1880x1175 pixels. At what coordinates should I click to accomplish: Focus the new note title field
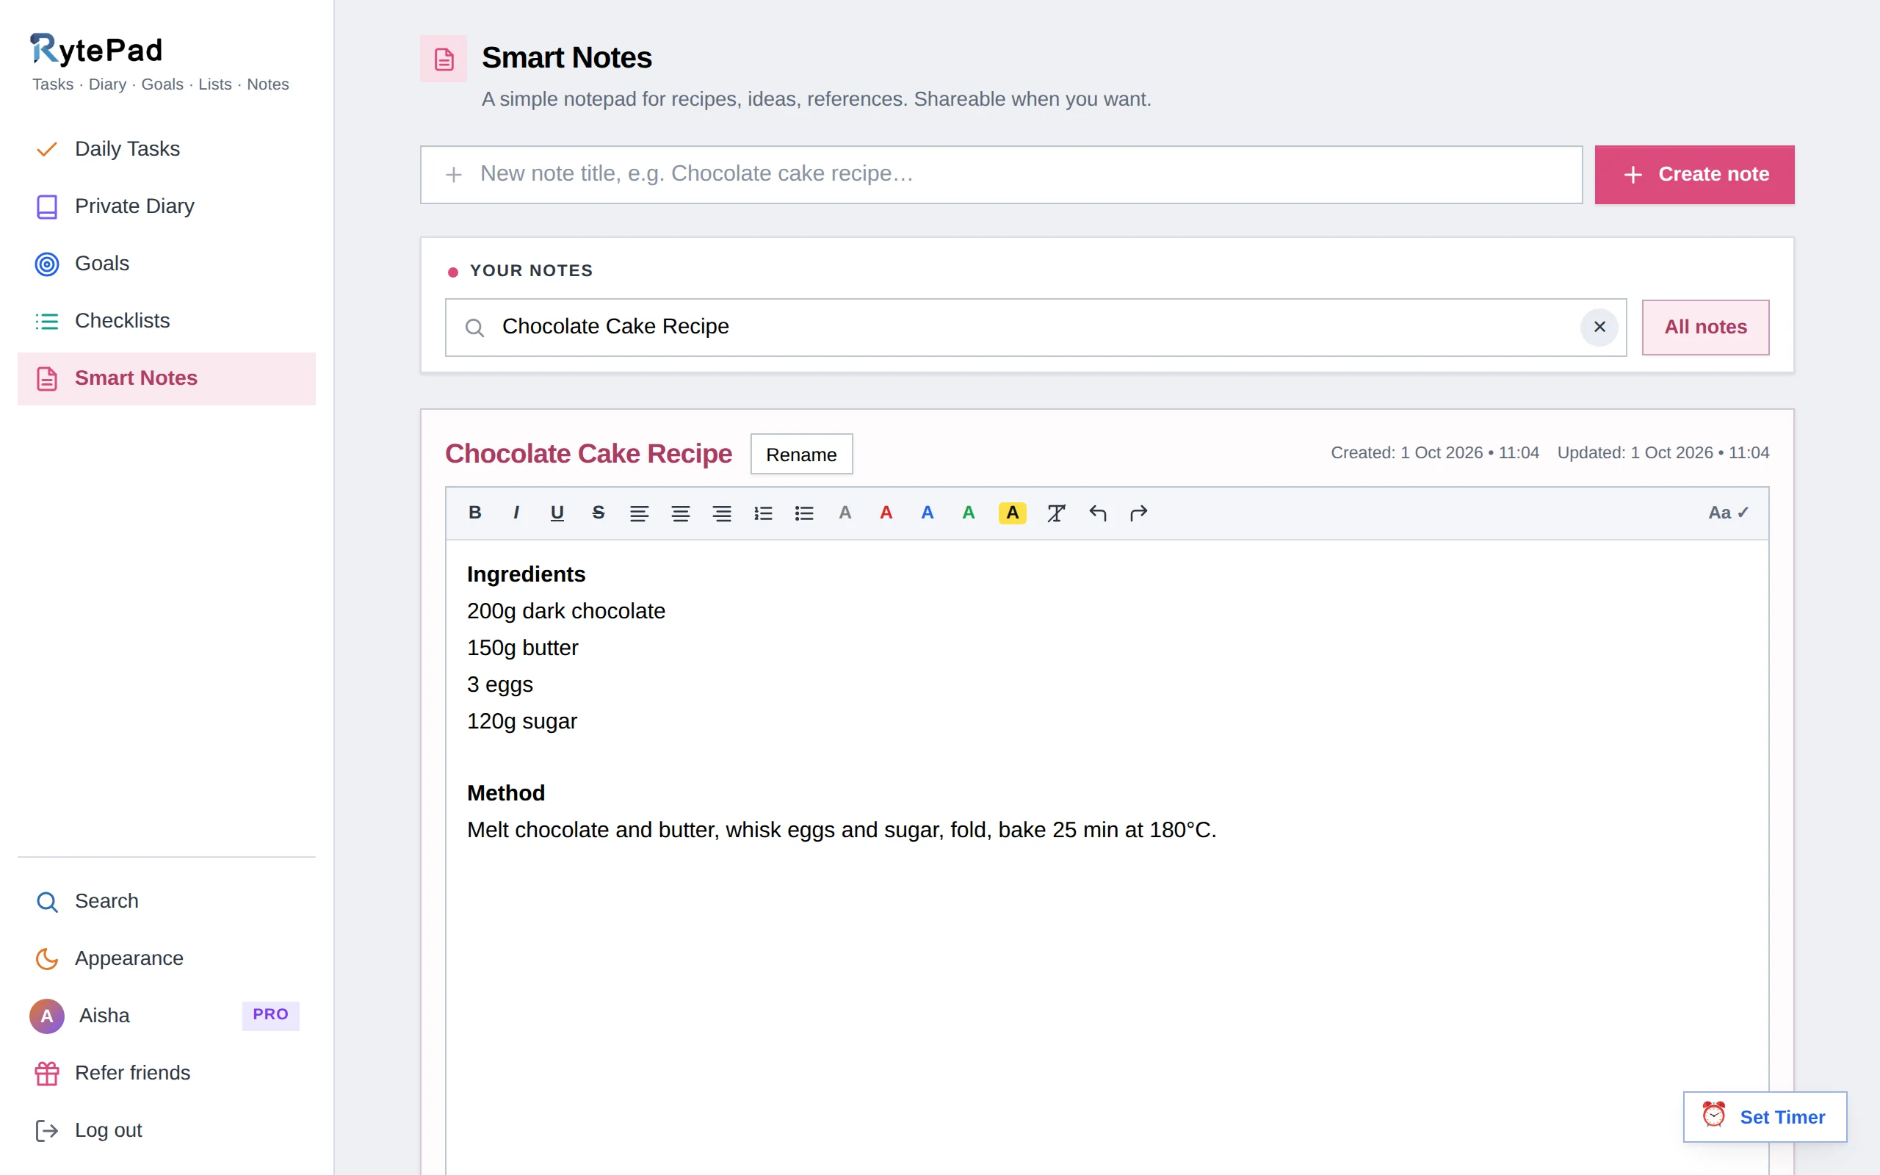click(1001, 175)
